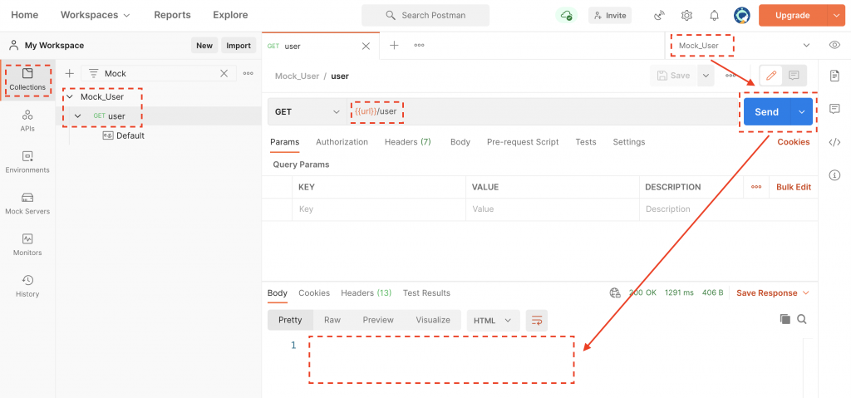Open the Collections sidebar panel
Viewport: 851px width, 398px height.
point(27,80)
